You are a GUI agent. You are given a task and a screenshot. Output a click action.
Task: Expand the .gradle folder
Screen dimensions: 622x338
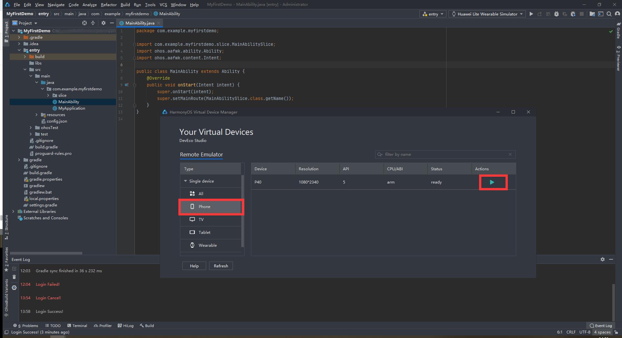[x=19, y=37]
